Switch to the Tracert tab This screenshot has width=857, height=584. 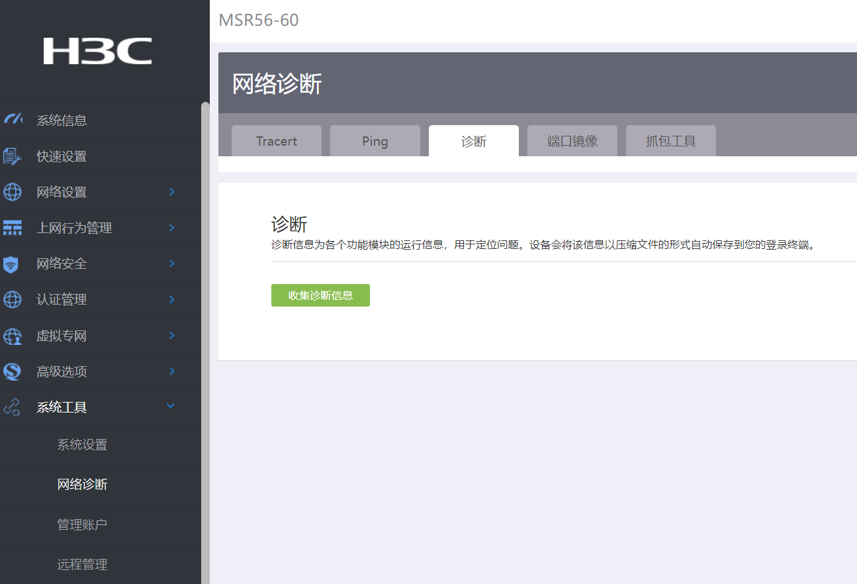277,141
